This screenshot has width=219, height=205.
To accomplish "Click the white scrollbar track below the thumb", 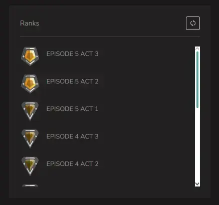I will point(197,144).
